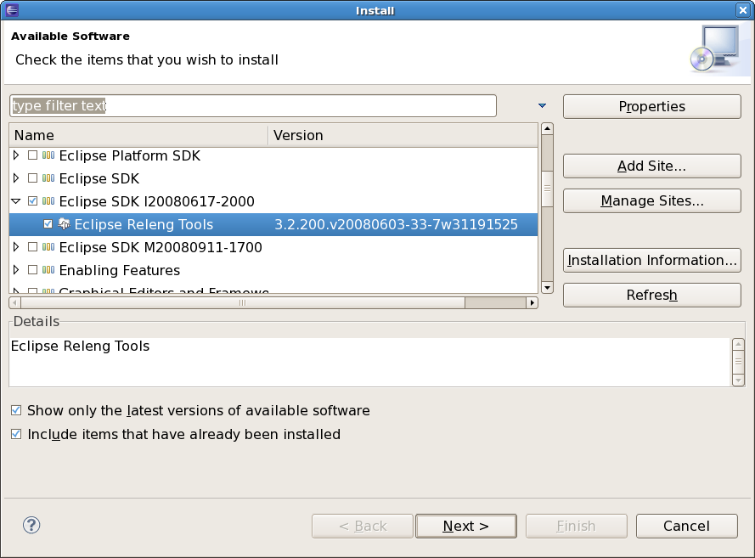Expand the Enabling Features tree node

[16, 270]
